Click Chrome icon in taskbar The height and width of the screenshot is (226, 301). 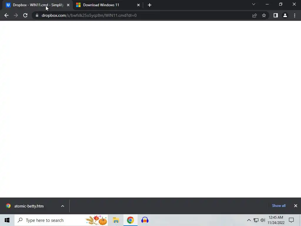130,220
